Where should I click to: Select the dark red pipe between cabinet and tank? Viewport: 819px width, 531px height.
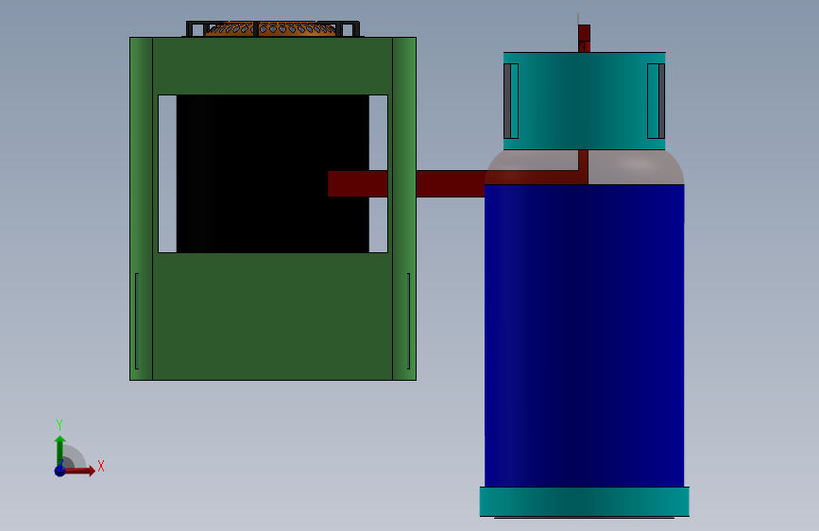pos(451,183)
